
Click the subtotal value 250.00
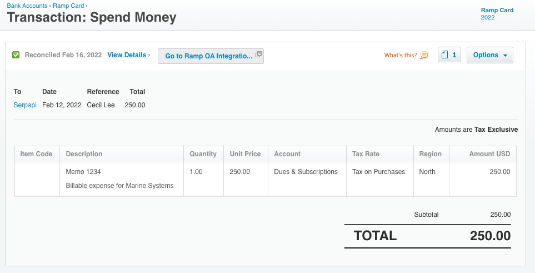pyautogui.click(x=501, y=215)
